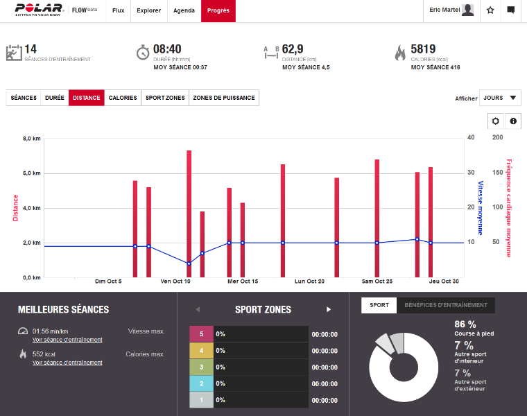
Task: Click the zone 5 color swatch
Action: tap(201, 333)
